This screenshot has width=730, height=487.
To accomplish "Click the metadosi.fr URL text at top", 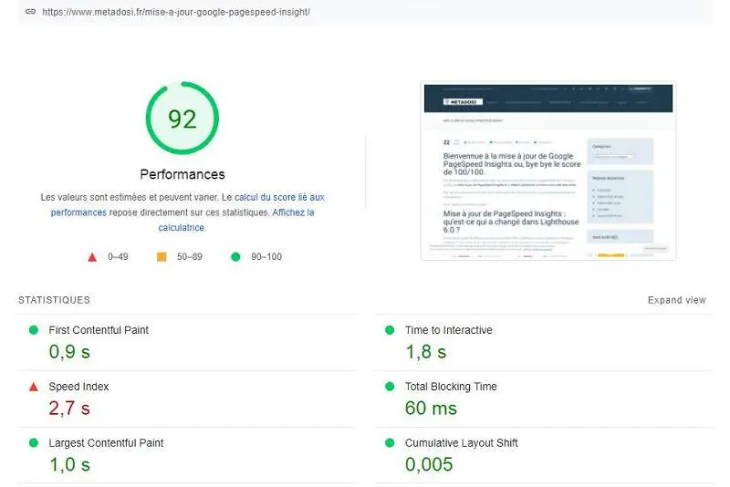I will click(x=176, y=12).
